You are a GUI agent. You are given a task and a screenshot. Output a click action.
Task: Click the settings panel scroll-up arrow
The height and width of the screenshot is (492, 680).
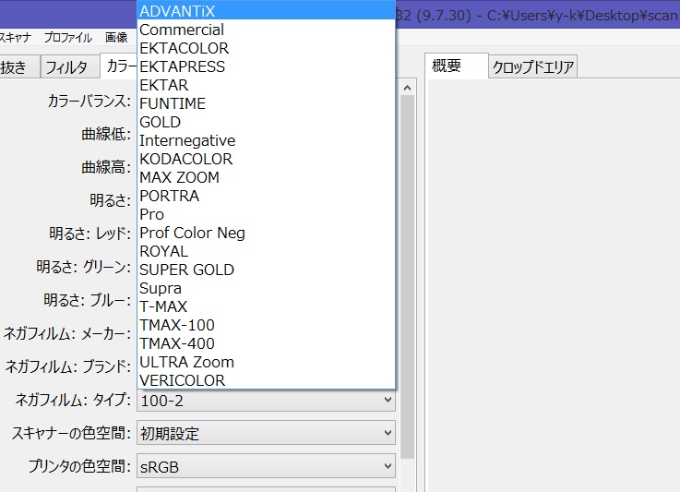407,88
